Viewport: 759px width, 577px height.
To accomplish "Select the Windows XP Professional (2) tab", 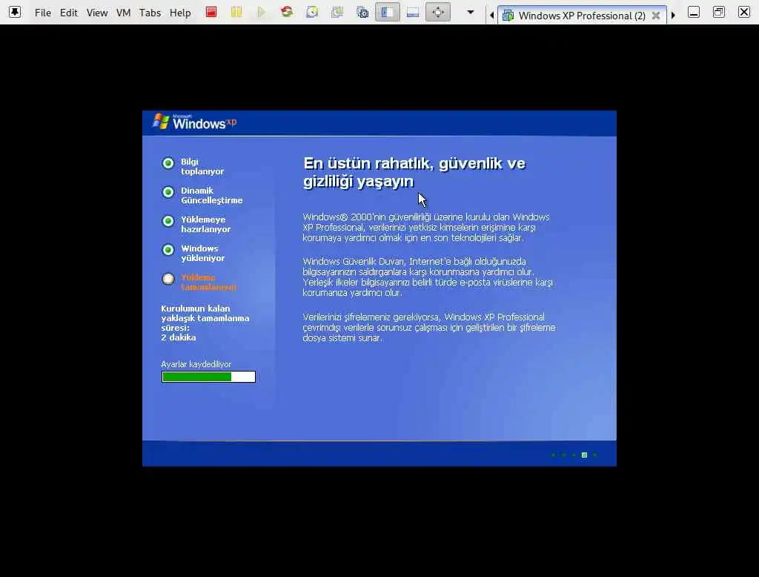I will (x=582, y=16).
